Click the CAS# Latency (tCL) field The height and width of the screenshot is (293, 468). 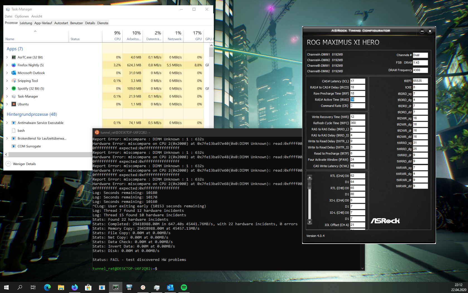(x=357, y=81)
